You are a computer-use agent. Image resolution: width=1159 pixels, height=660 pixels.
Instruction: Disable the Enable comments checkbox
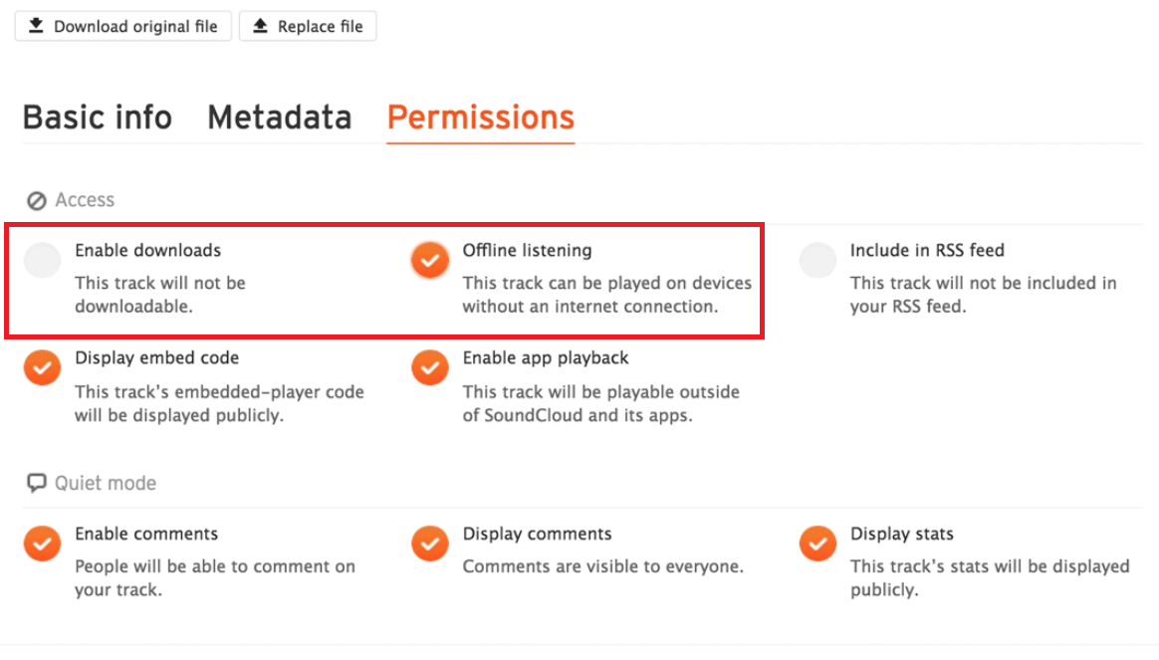click(43, 544)
